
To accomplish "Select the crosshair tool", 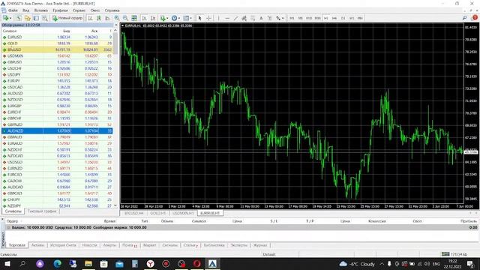I will [208, 18].
